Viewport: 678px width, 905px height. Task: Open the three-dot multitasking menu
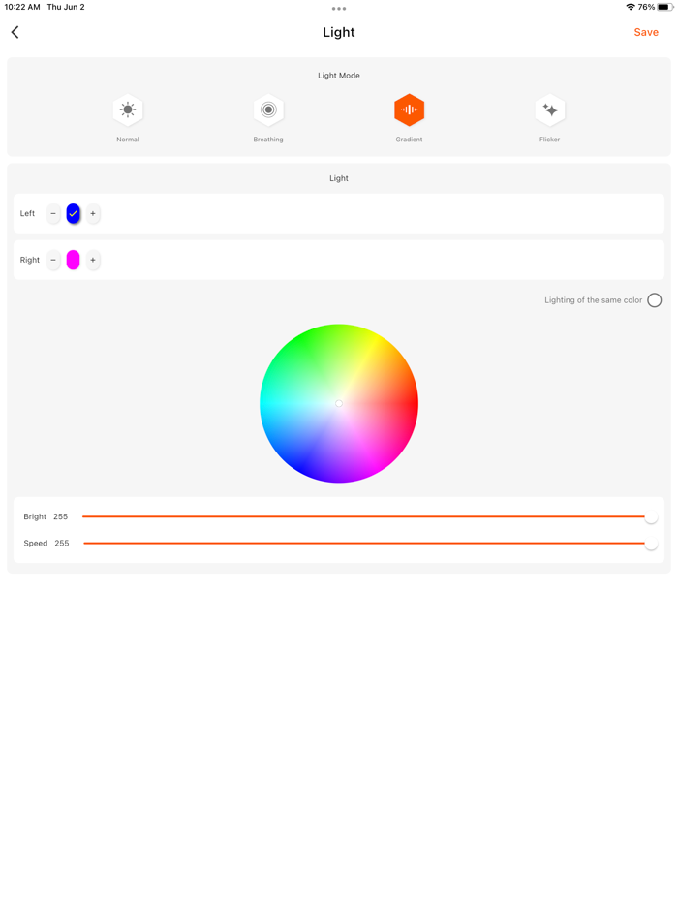point(339,9)
